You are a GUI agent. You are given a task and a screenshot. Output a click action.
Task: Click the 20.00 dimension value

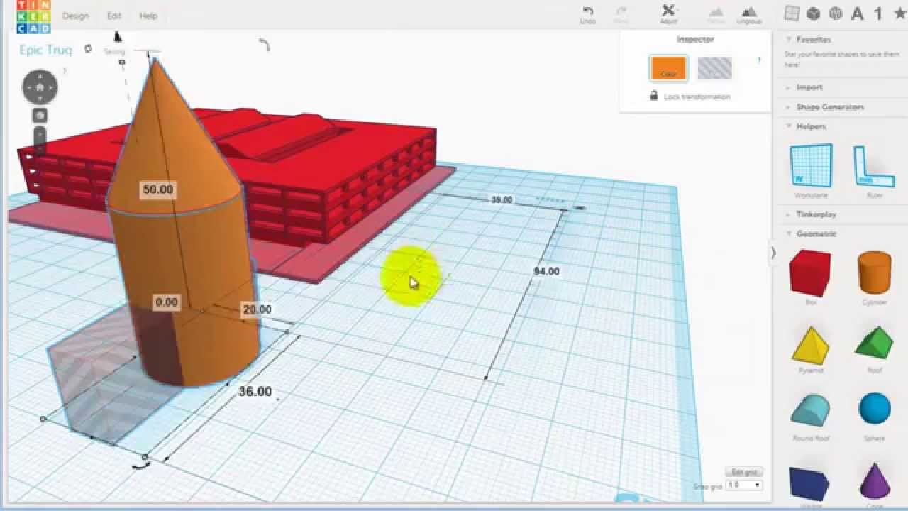pyautogui.click(x=257, y=309)
